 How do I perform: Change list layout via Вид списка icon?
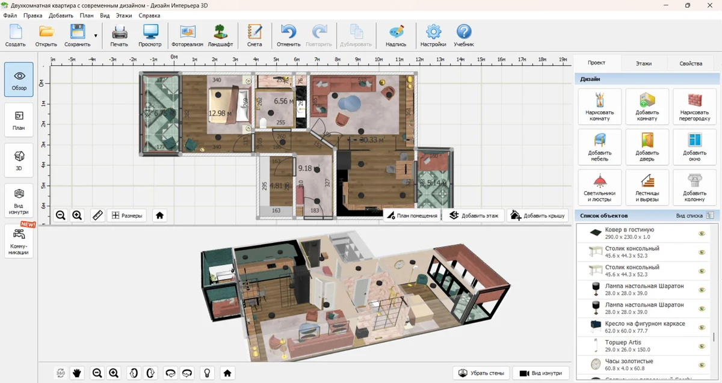[710, 215]
